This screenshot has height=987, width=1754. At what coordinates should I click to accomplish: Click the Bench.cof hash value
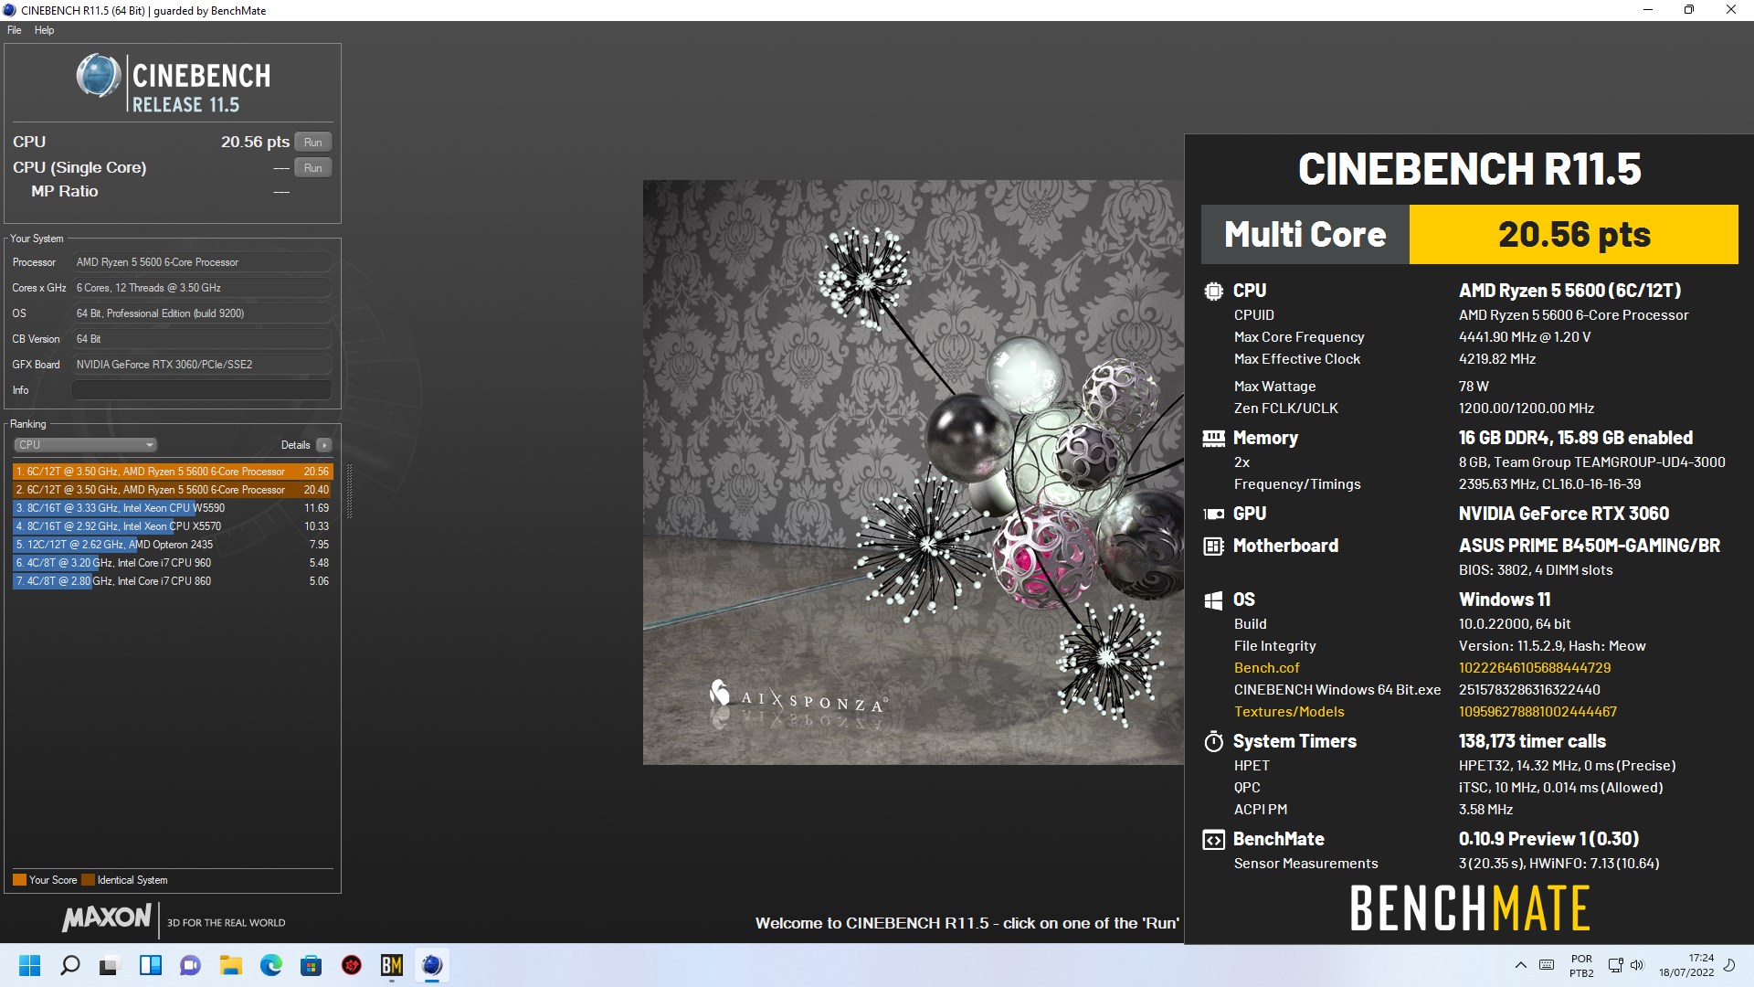pos(1534,668)
